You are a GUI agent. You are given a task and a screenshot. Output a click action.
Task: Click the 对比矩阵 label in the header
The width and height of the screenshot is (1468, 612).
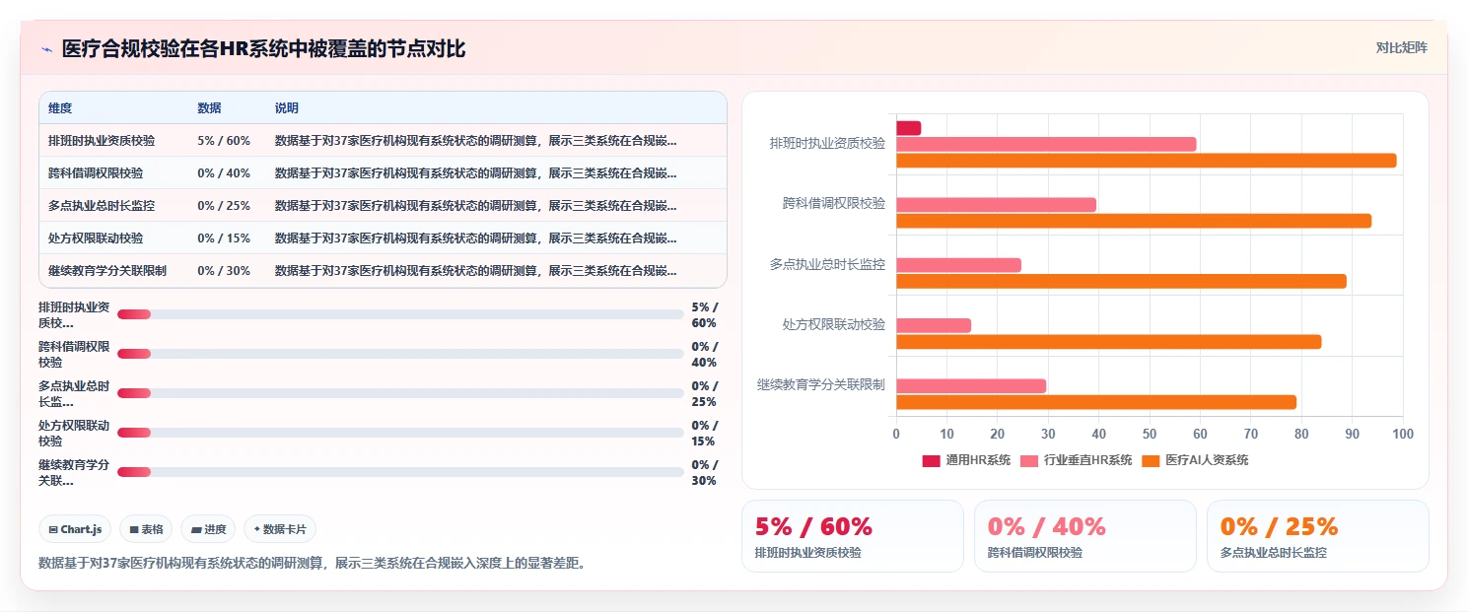[x=1401, y=47]
